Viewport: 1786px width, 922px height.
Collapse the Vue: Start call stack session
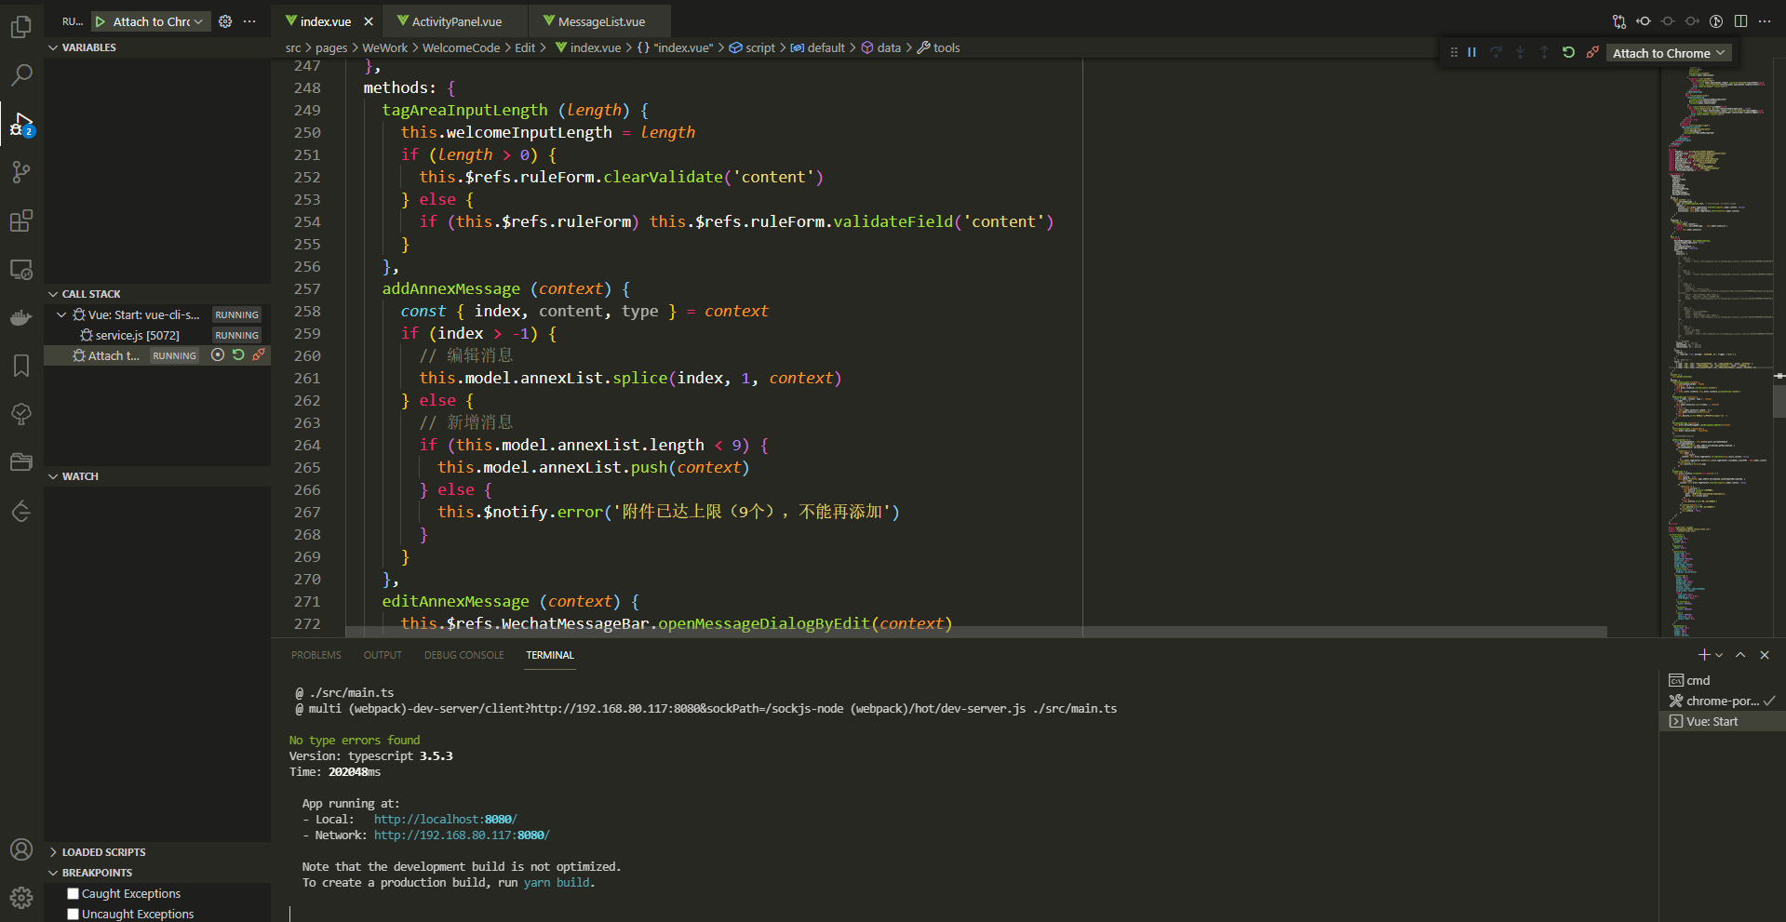[x=61, y=314]
